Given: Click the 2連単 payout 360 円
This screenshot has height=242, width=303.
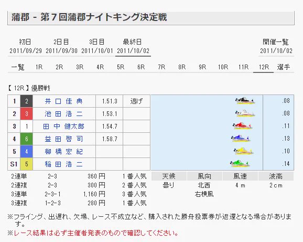Looking at the screenshot, I should (x=96, y=176).
